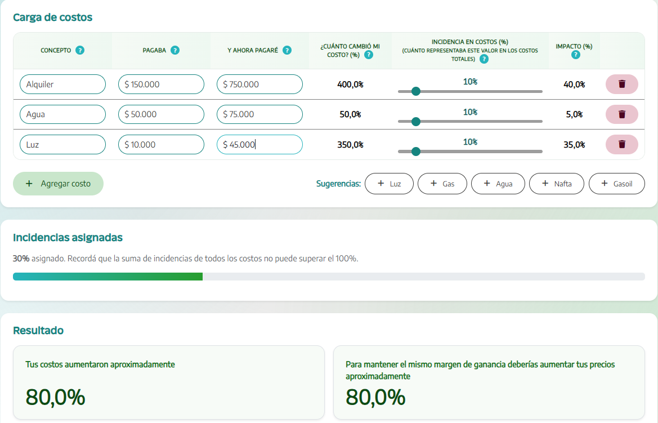Delete the Alquiler cost row

pyautogui.click(x=622, y=84)
